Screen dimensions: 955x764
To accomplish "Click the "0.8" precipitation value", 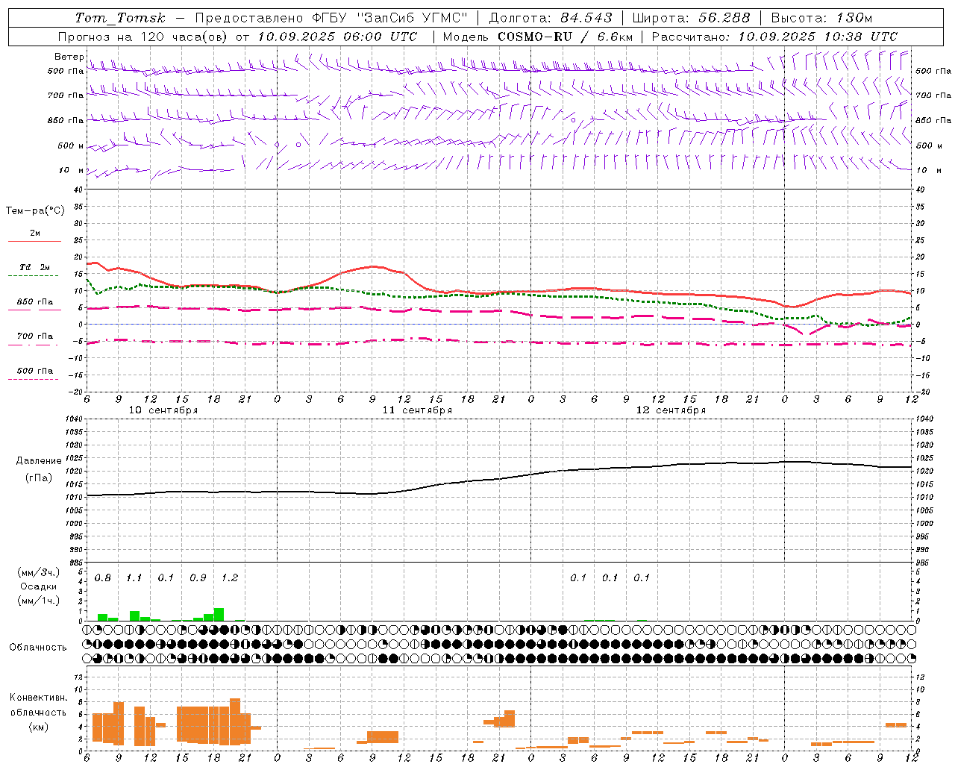I will (x=103, y=578).
